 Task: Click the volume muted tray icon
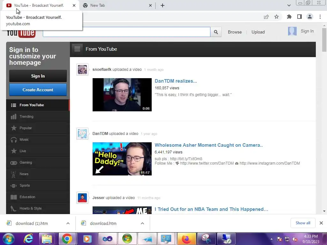tap(295, 239)
